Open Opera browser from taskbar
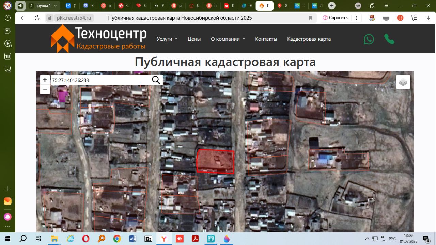436x245 pixels. pyautogui.click(x=86, y=239)
